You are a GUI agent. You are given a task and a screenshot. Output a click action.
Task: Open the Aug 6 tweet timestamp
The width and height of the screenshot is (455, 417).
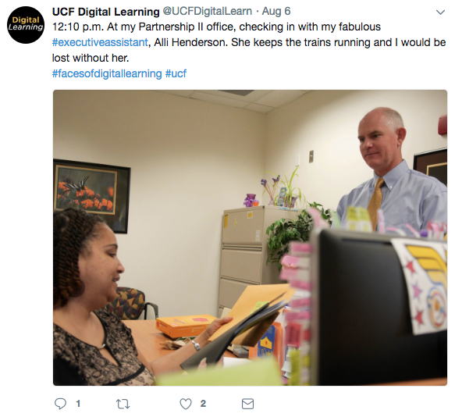point(276,12)
